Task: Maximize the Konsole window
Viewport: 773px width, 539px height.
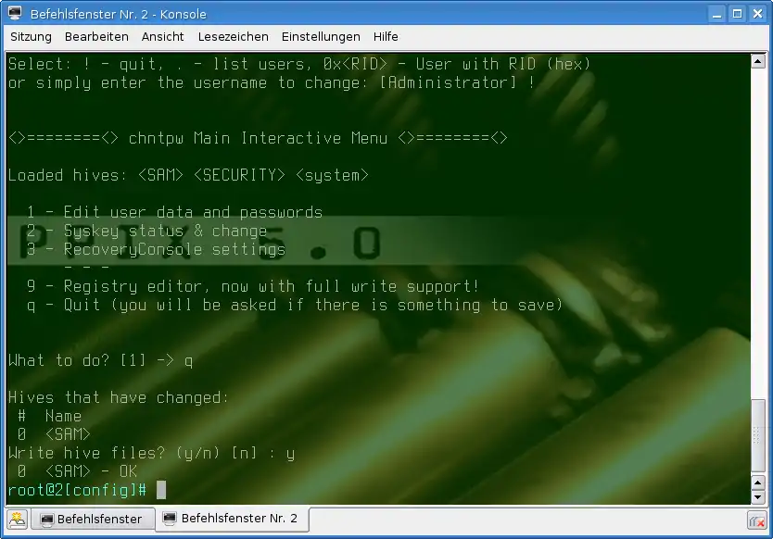Action: pos(737,14)
